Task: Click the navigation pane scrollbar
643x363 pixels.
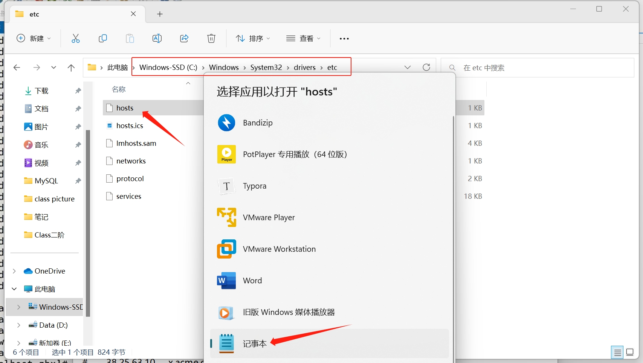Action: tap(88, 223)
